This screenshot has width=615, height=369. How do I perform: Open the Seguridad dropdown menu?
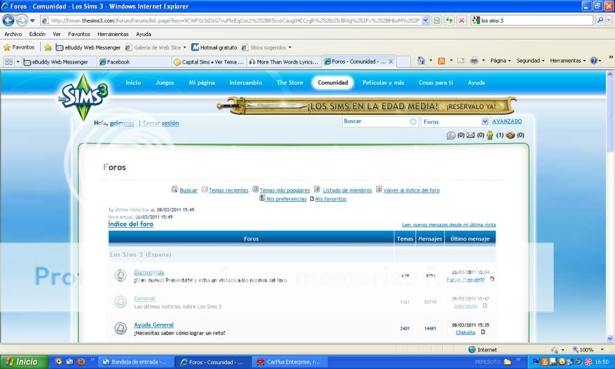point(530,61)
